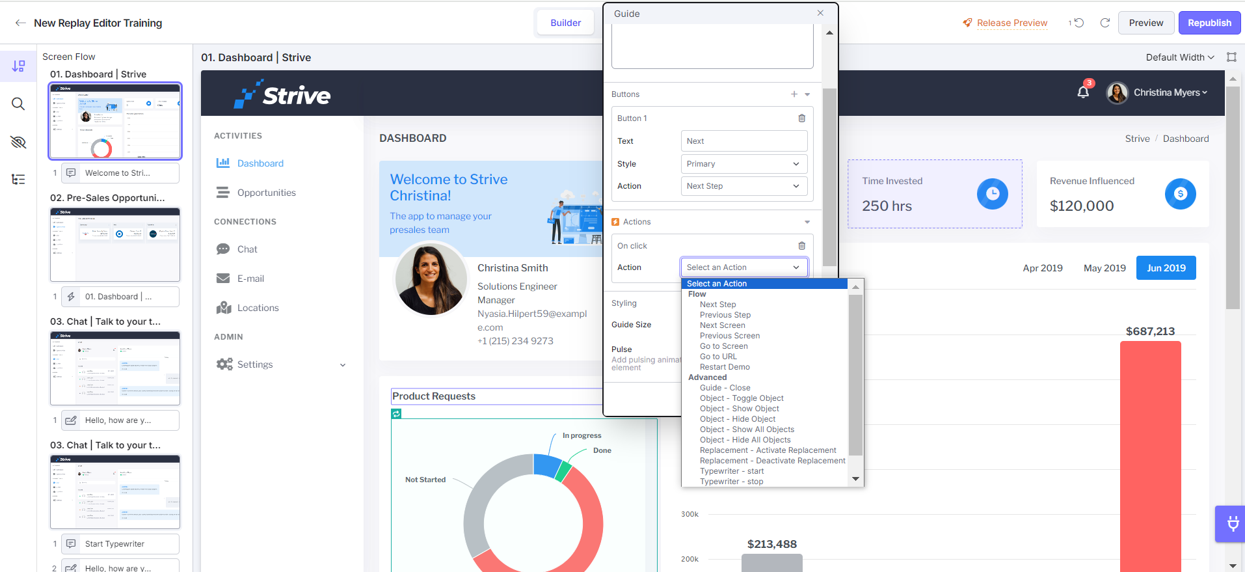This screenshot has width=1245, height=572.
Task: Click the guide icon on Start Typewriter step
Action: pos(71,544)
